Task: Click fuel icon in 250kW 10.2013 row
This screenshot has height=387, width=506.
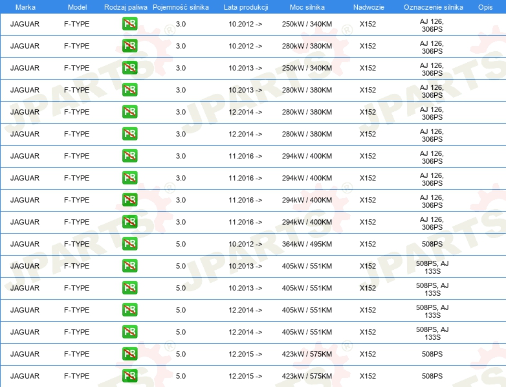Action: [129, 68]
